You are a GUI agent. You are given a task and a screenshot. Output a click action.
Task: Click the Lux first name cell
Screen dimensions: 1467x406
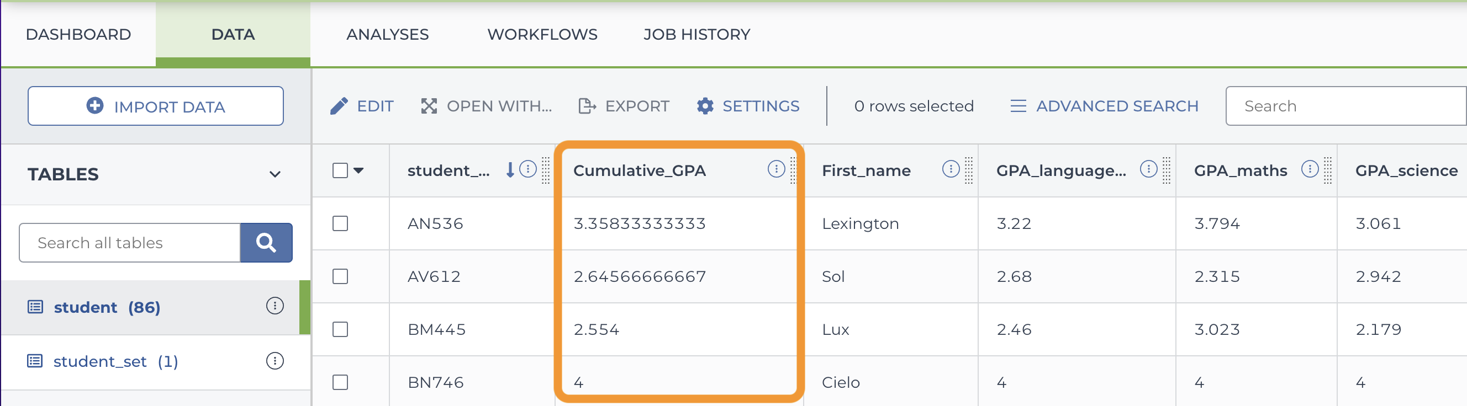pos(836,329)
